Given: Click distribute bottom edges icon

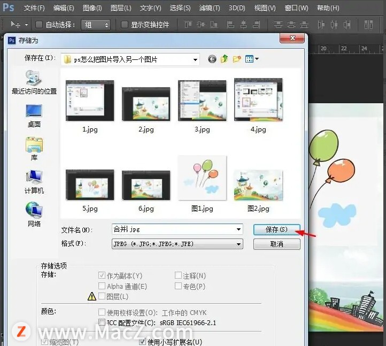Looking at the screenshot, I should click(304, 25).
